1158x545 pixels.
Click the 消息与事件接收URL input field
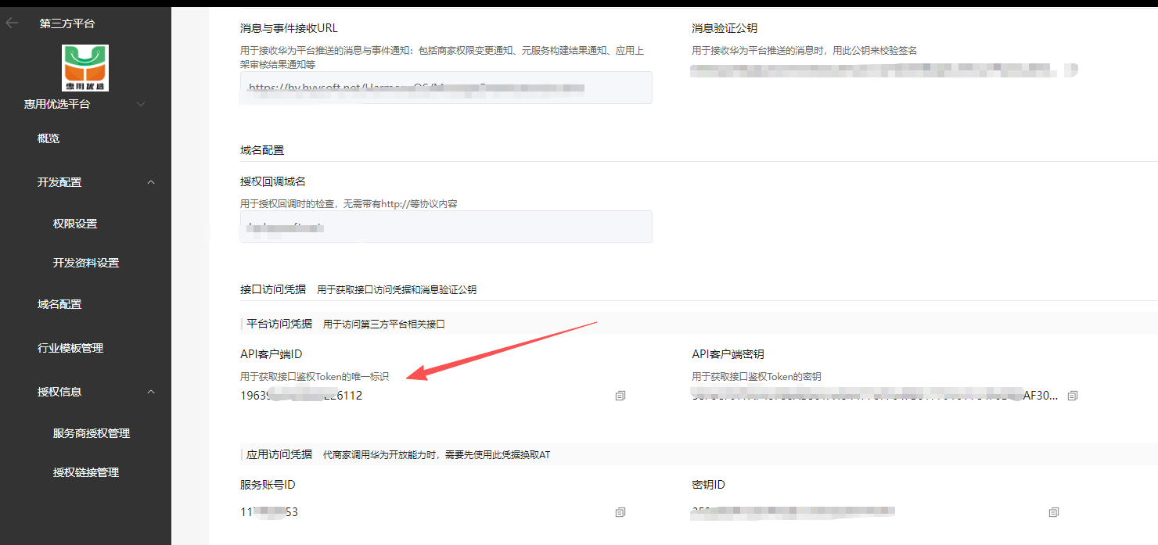point(446,88)
